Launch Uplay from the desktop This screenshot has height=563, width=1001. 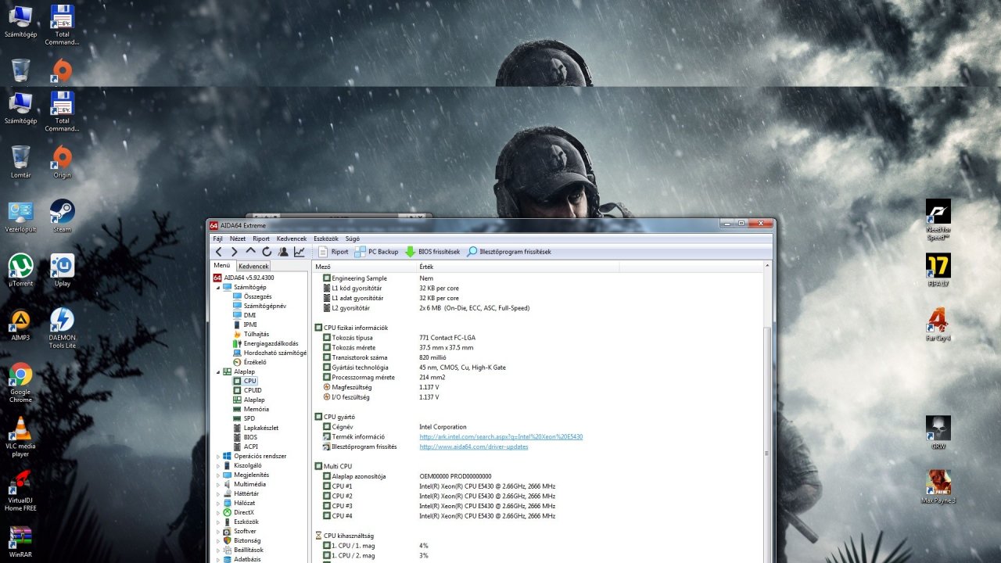pos(62,270)
